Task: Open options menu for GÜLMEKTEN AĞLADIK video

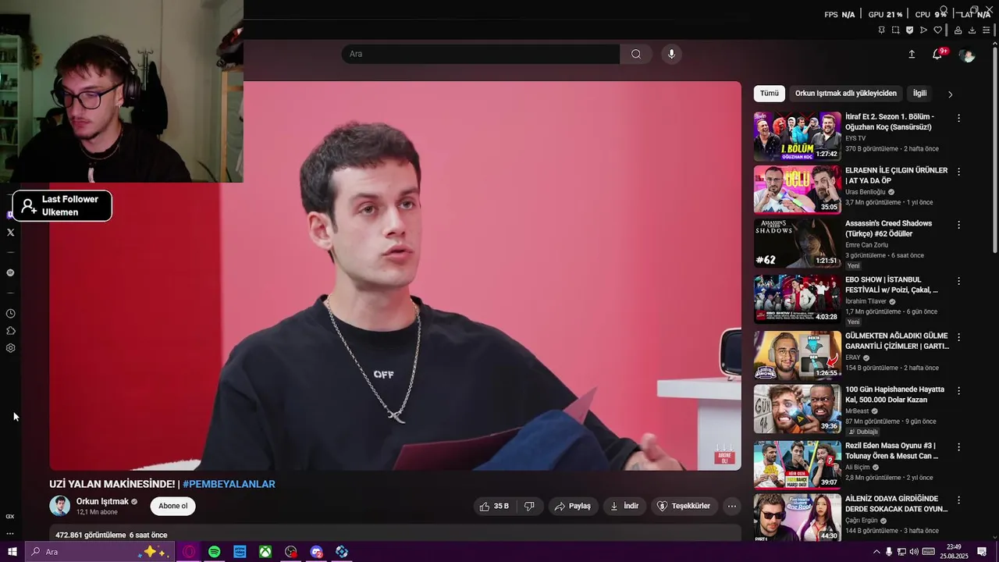Action: click(959, 337)
